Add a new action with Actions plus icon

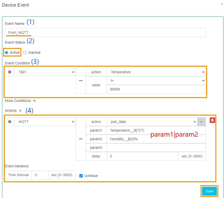20,111
